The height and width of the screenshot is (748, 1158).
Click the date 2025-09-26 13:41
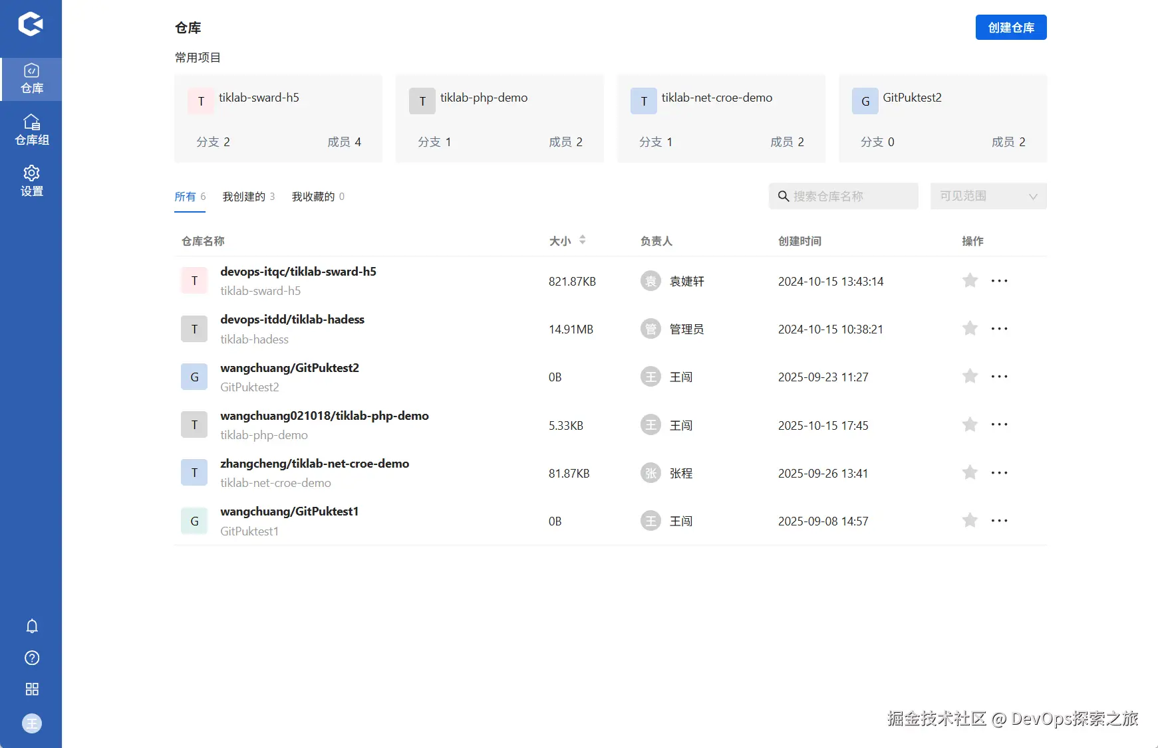coord(823,474)
